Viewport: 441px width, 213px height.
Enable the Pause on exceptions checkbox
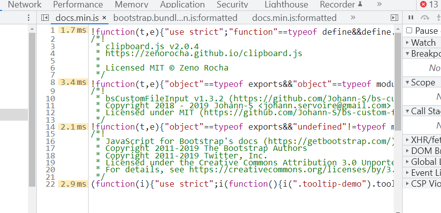click(x=409, y=30)
